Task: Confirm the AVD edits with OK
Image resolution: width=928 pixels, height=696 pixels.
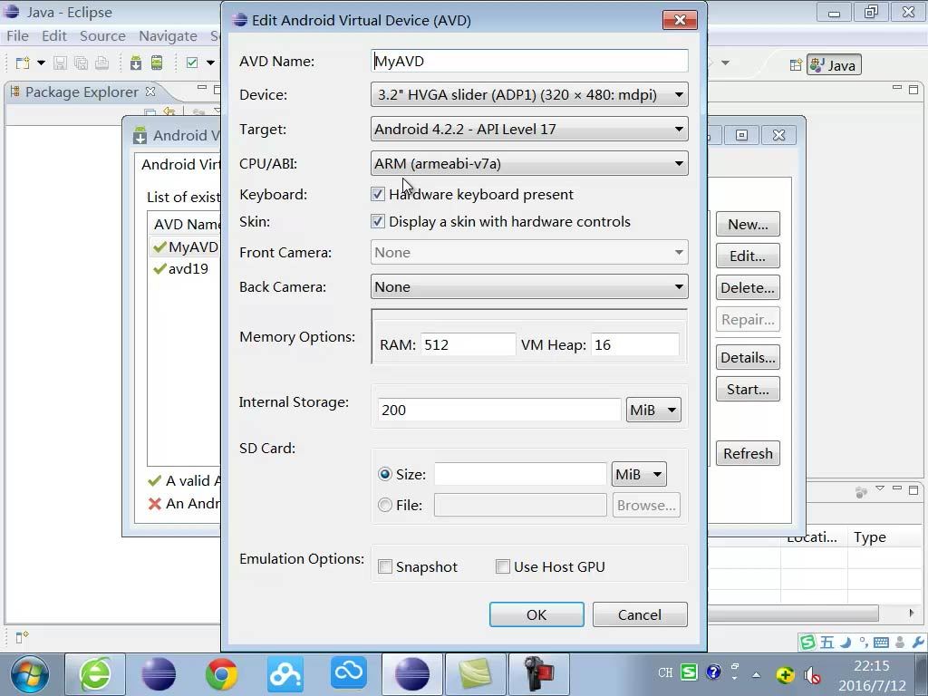Action: point(536,614)
